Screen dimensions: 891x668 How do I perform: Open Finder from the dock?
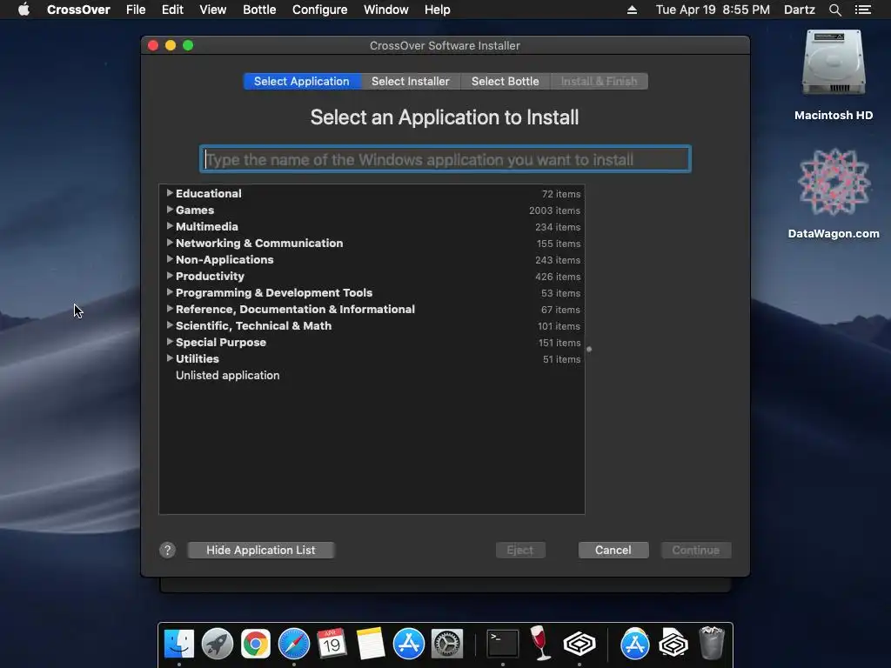click(179, 644)
